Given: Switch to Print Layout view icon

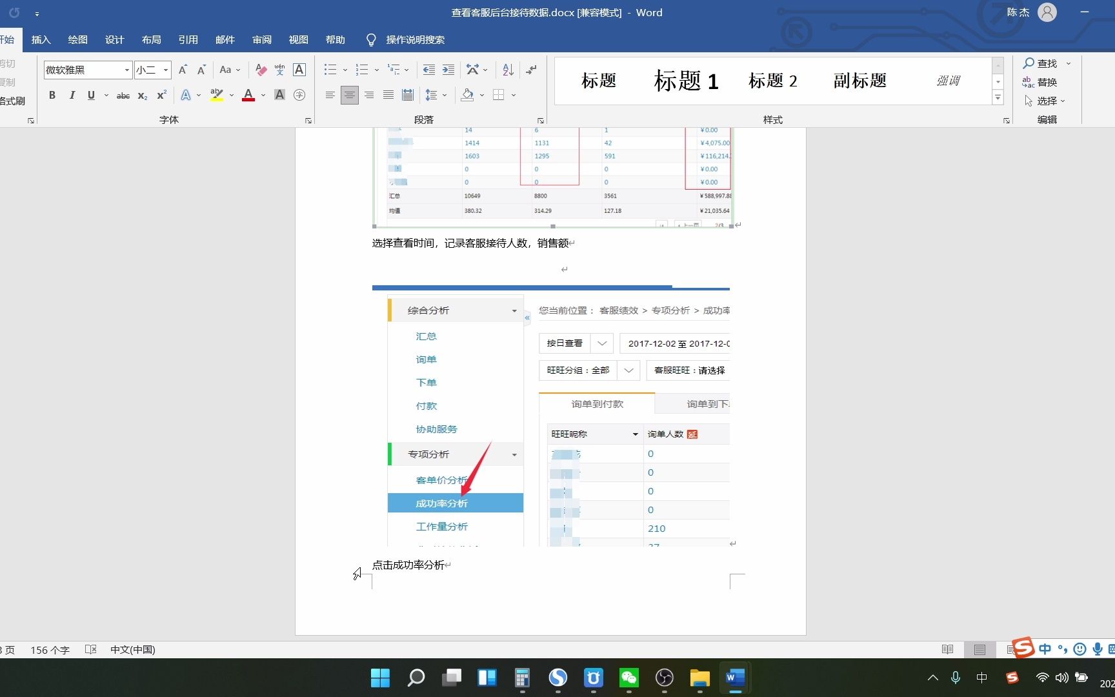Looking at the screenshot, I should [979, 649].
